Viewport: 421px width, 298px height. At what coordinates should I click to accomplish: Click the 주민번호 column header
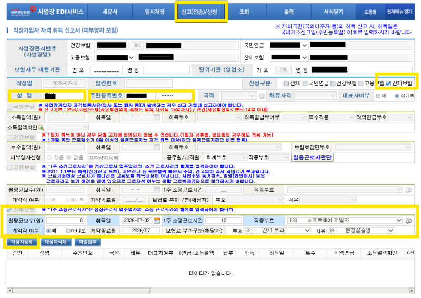[x=83, y=253]
